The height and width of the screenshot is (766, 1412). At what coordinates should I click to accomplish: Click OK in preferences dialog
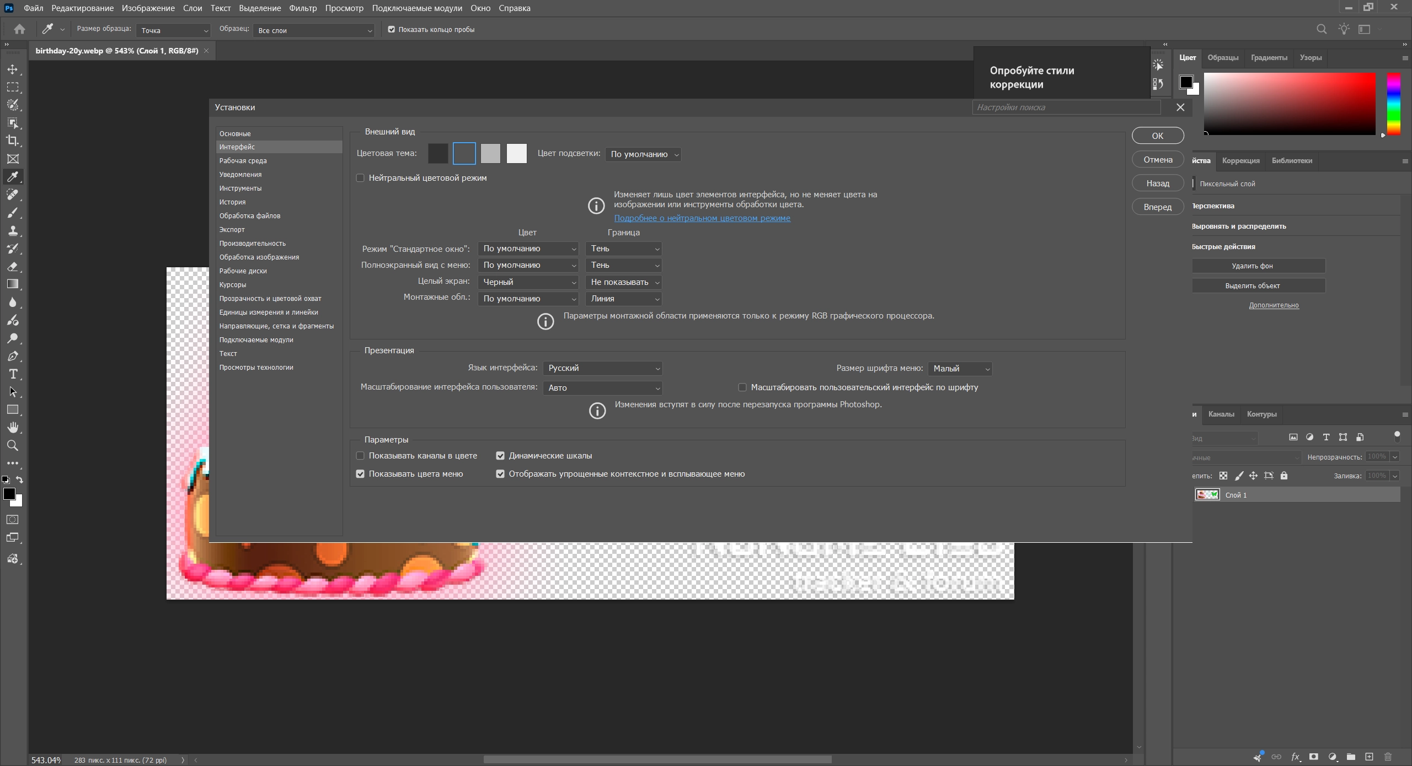[1158, 136]
